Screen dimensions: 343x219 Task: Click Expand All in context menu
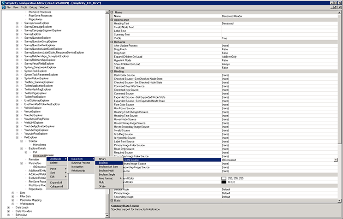pos(57,183)
